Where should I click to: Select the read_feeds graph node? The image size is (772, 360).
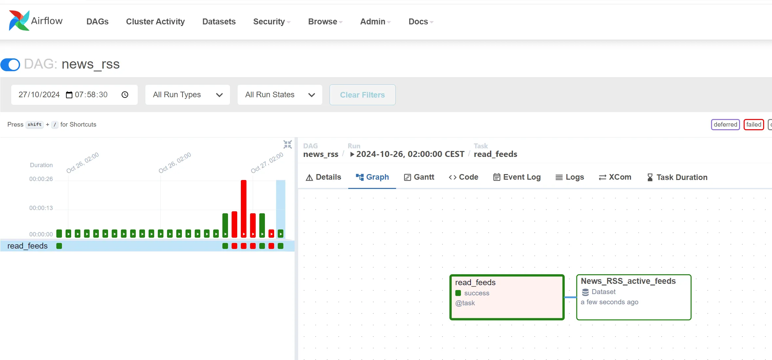click(x=507, y=297)
